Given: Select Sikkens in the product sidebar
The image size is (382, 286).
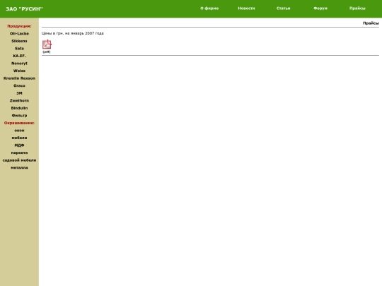Looking at the screenshot, I should [x=19, y=41].
